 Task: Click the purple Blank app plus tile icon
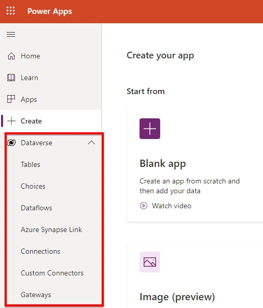150,129
